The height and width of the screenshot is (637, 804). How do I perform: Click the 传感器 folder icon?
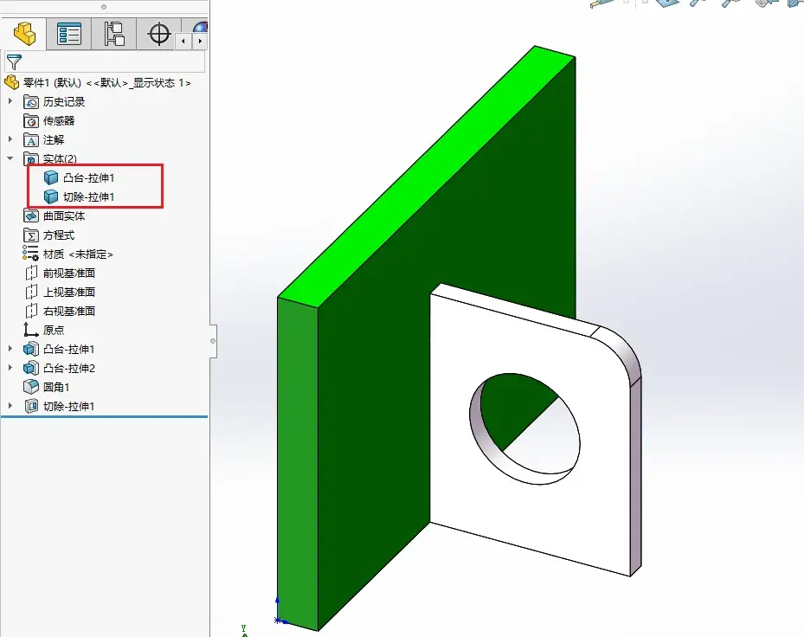(x=31, y=120)
